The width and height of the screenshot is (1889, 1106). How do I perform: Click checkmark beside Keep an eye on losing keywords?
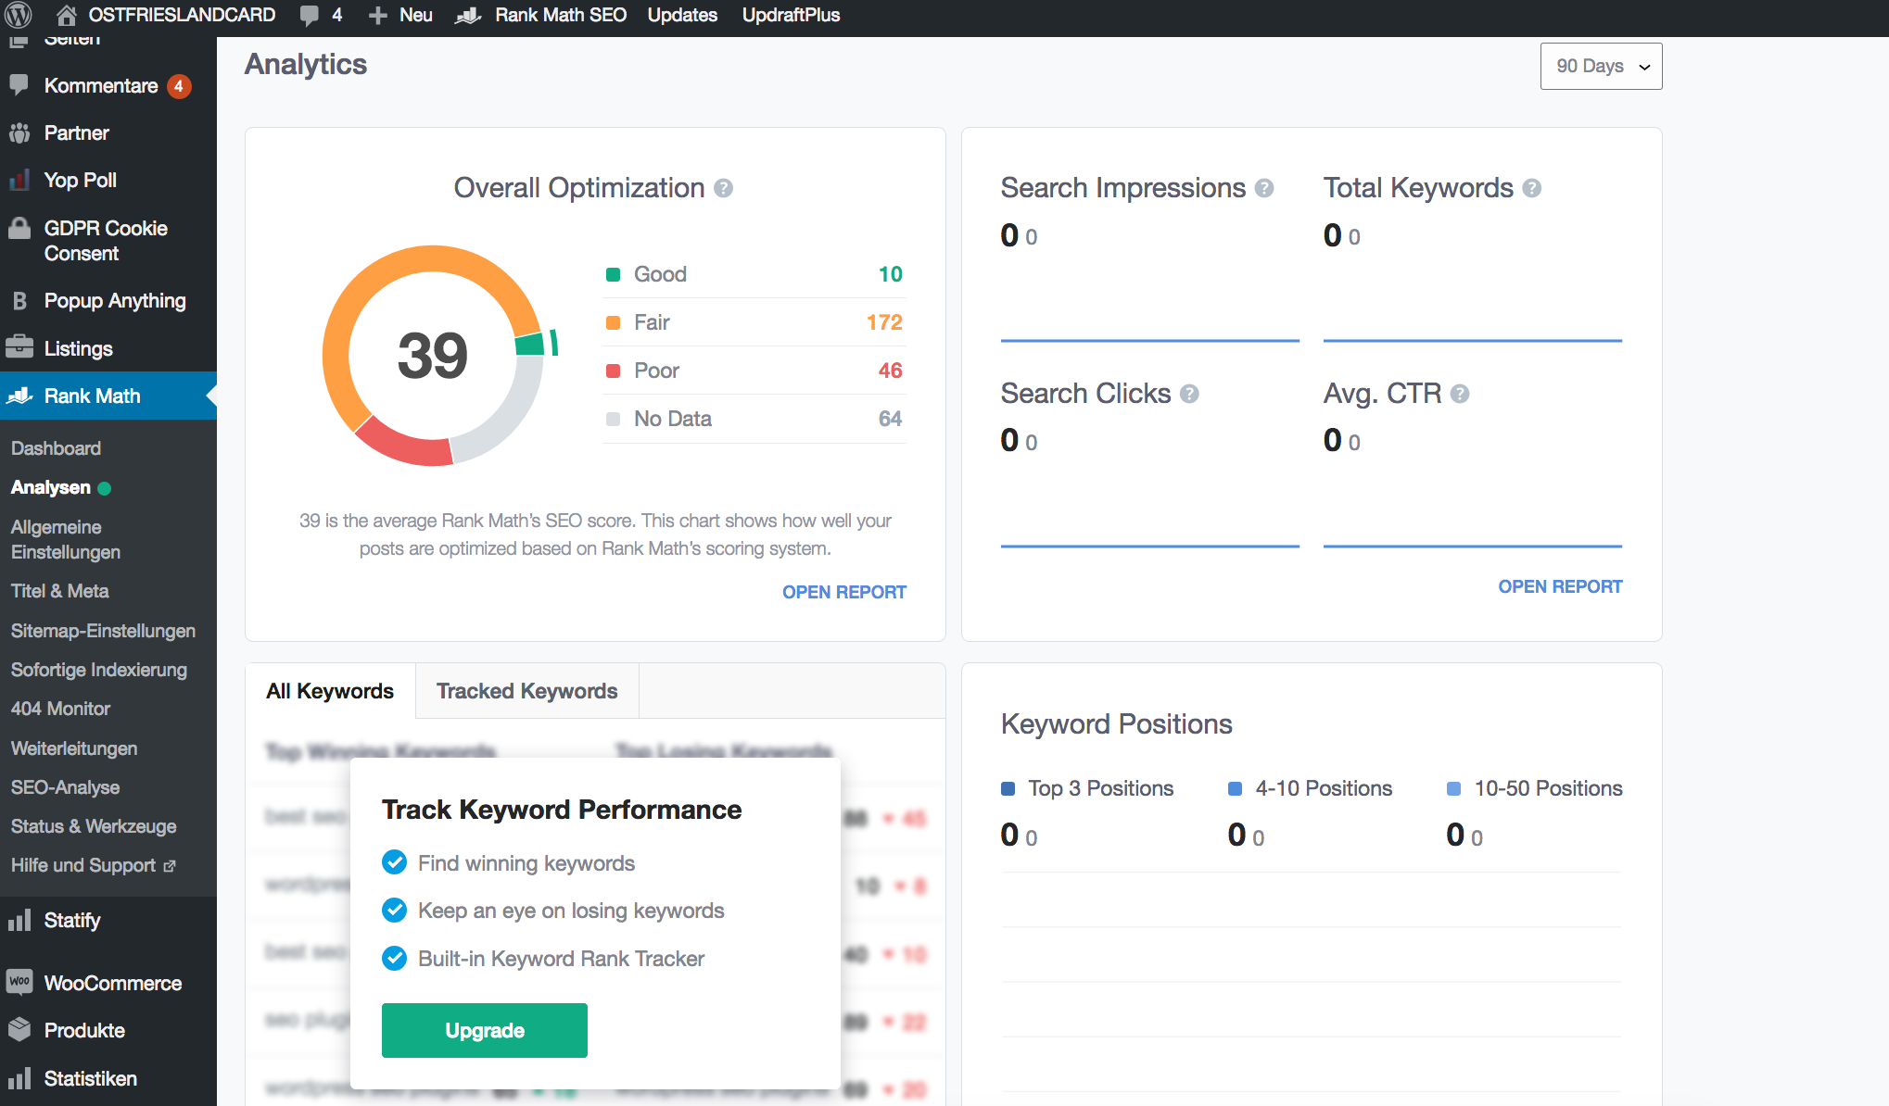point(394,910)
